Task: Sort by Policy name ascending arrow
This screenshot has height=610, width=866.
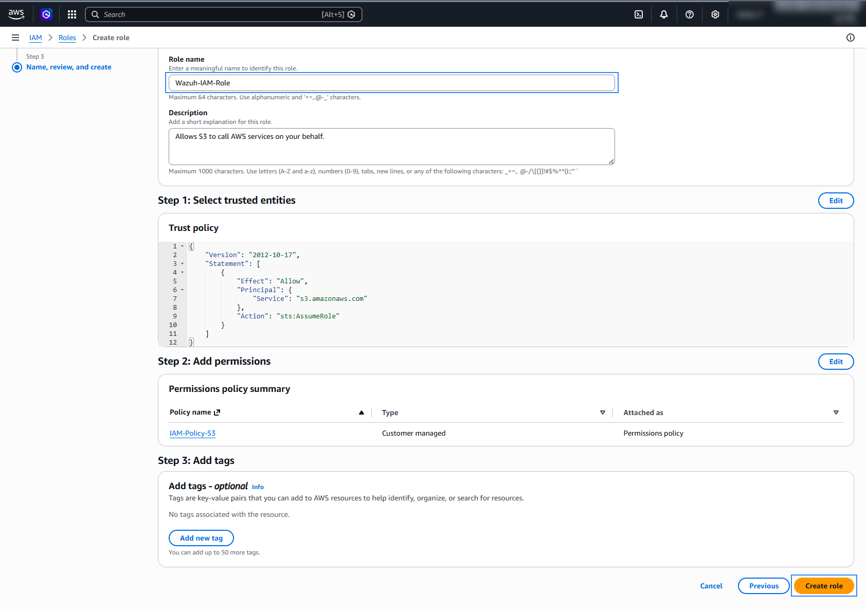Action: tap(362, 412)
